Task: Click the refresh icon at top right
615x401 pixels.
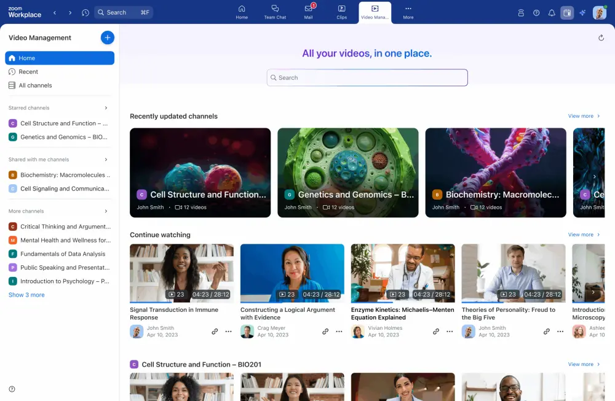Action: (601, 38)
